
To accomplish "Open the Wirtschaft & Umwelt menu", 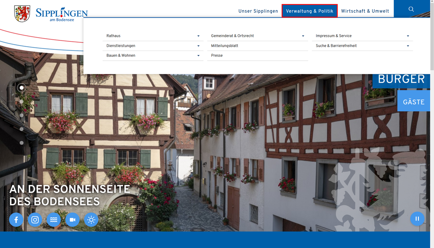I will pyautogui.click(x=365, y=11).
